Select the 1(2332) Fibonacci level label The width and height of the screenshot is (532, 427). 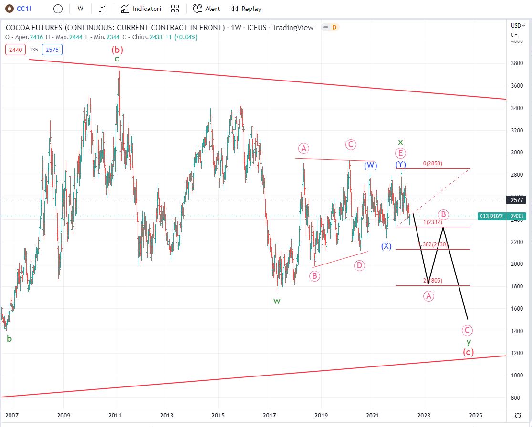[433, 222]
